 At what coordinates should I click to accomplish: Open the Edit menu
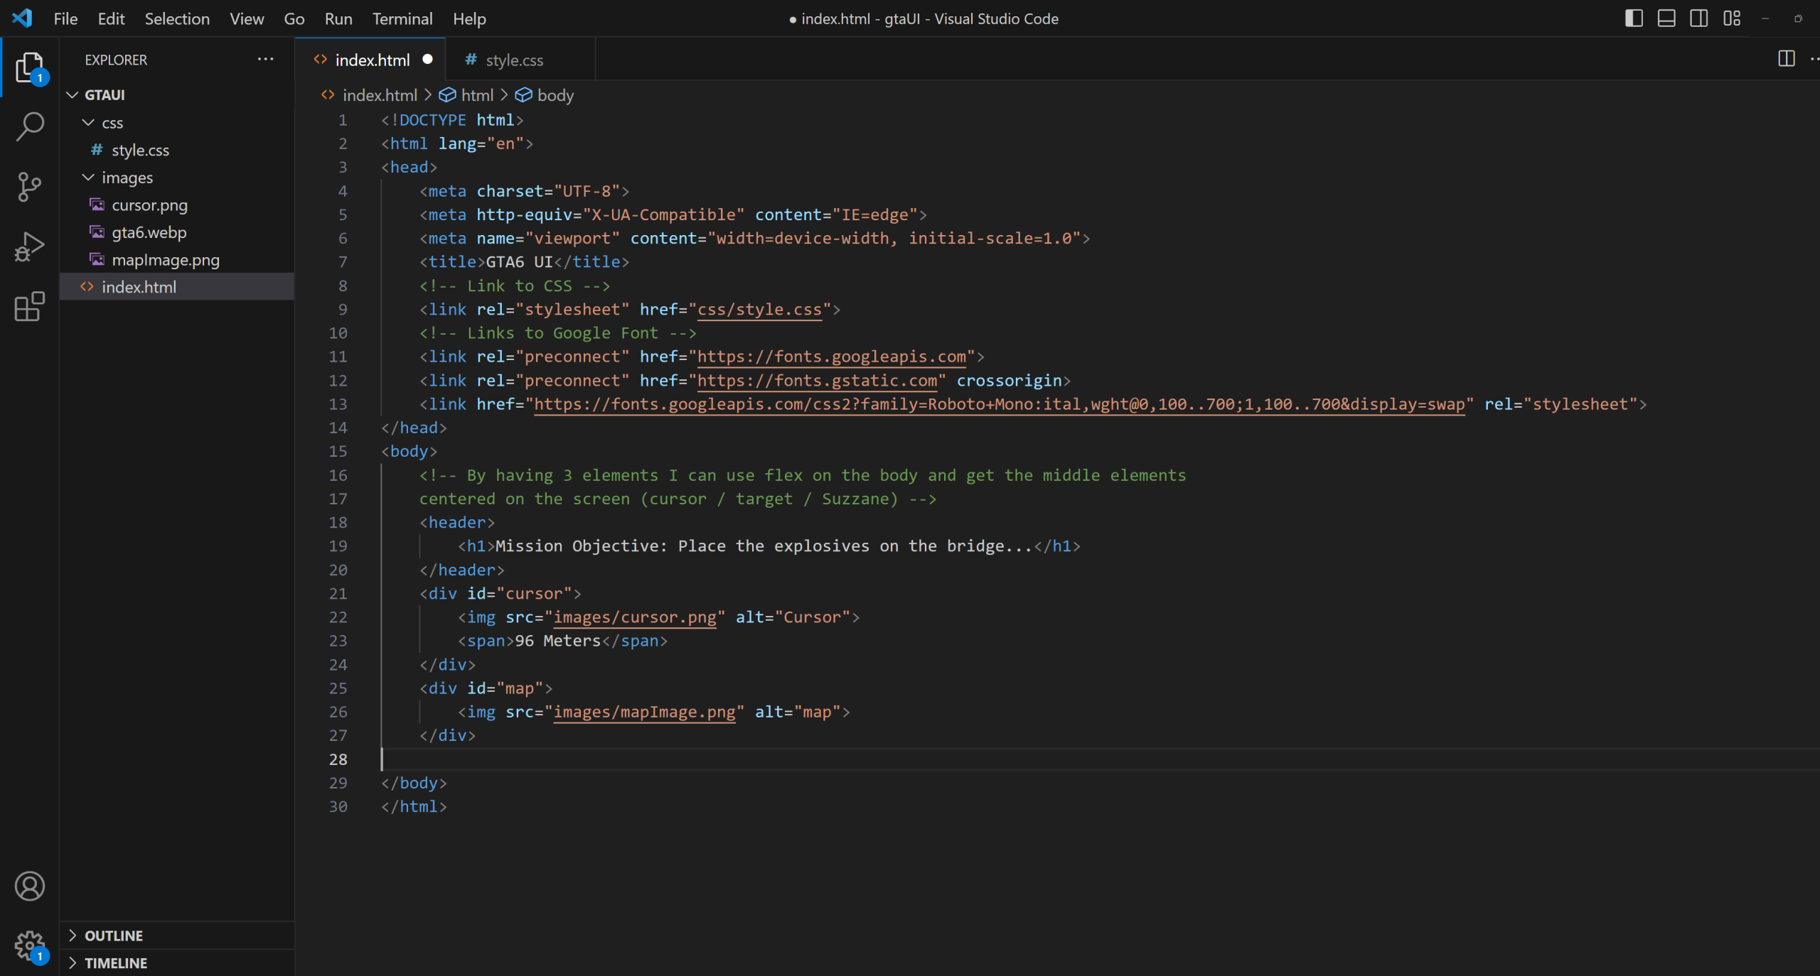click(111, 18)
